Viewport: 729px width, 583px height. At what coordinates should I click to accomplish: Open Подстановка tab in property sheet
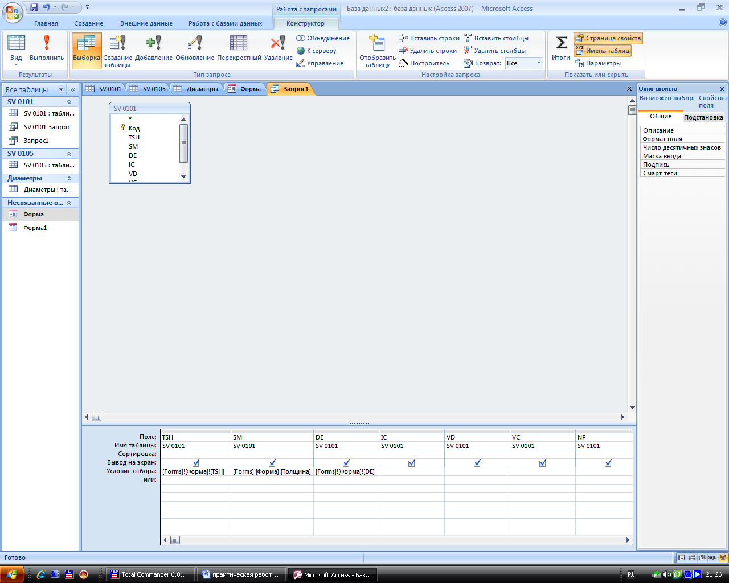703,117
